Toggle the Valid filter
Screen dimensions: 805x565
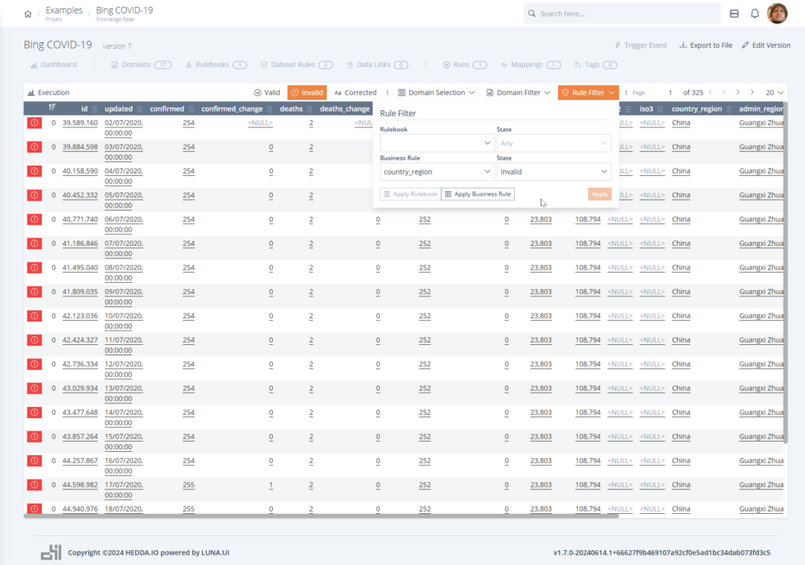pyautogui.click(x=267, y=93)
